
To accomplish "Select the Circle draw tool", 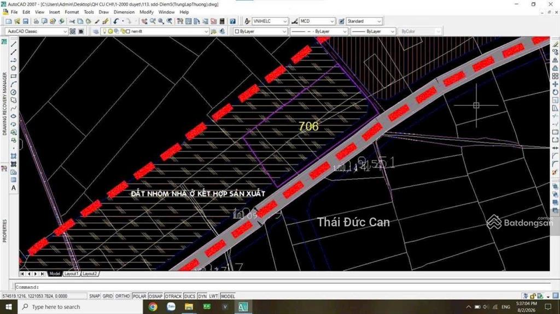I will (x=14, y=92).
